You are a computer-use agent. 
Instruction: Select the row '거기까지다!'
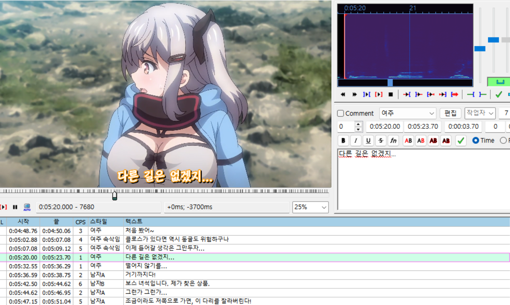255,275
